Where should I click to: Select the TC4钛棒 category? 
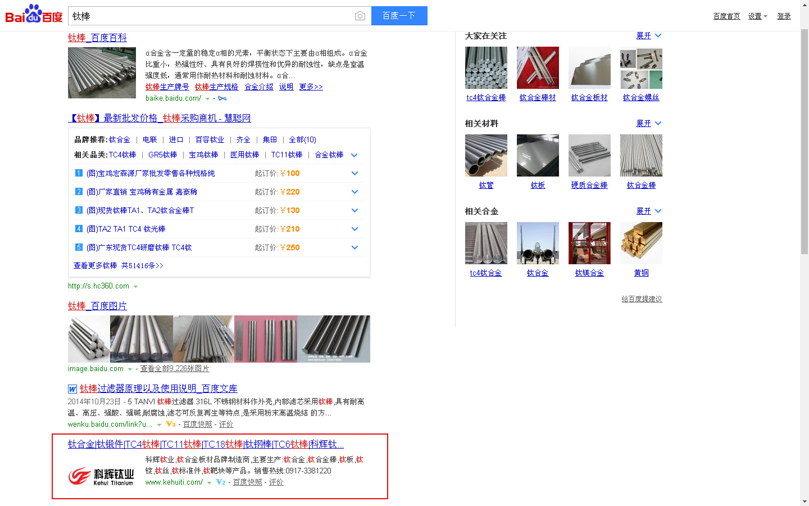point(122,155)
